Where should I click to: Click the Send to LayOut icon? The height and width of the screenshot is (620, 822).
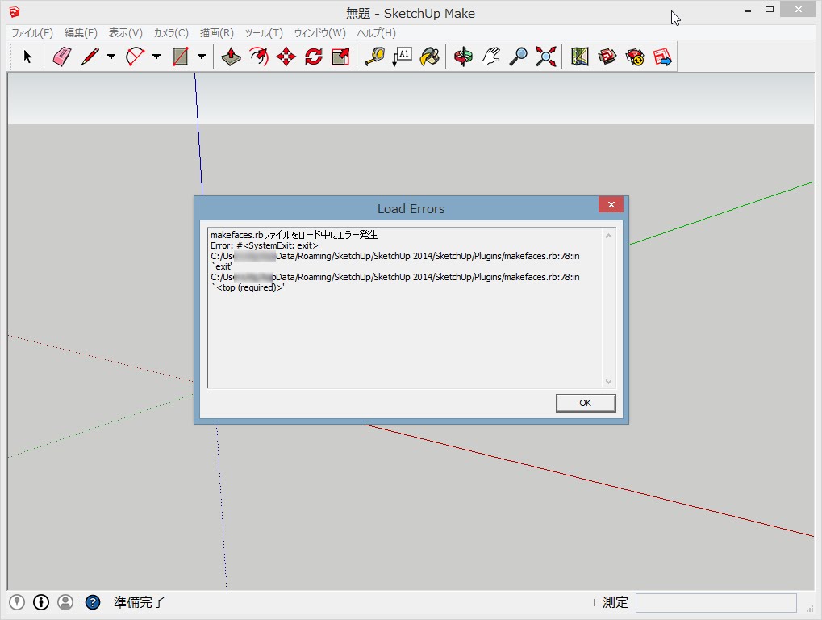click(x=662, y=57)
